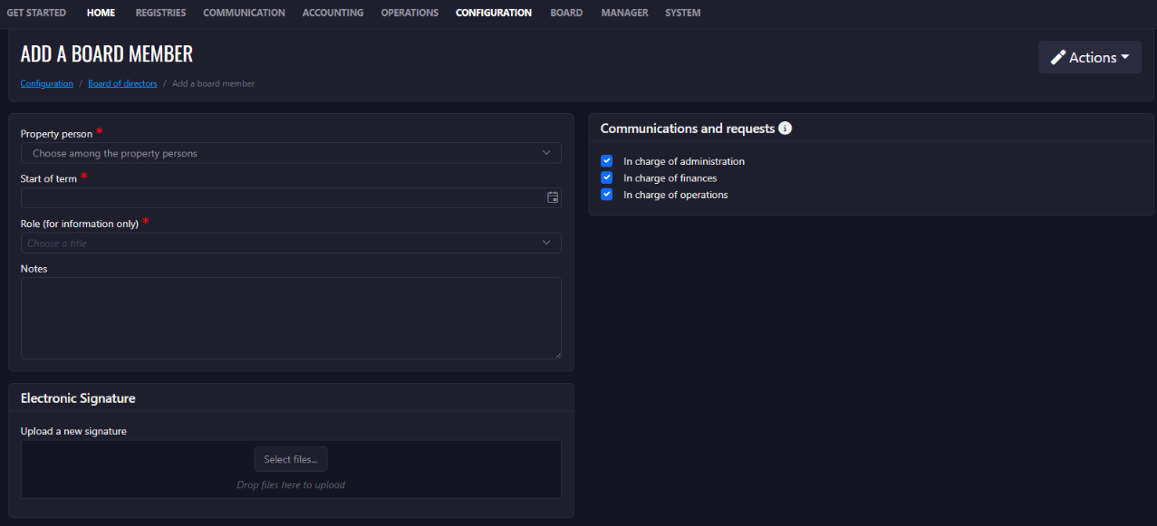Open the System menu
The image size is (1157, 526).
[683, 13]
